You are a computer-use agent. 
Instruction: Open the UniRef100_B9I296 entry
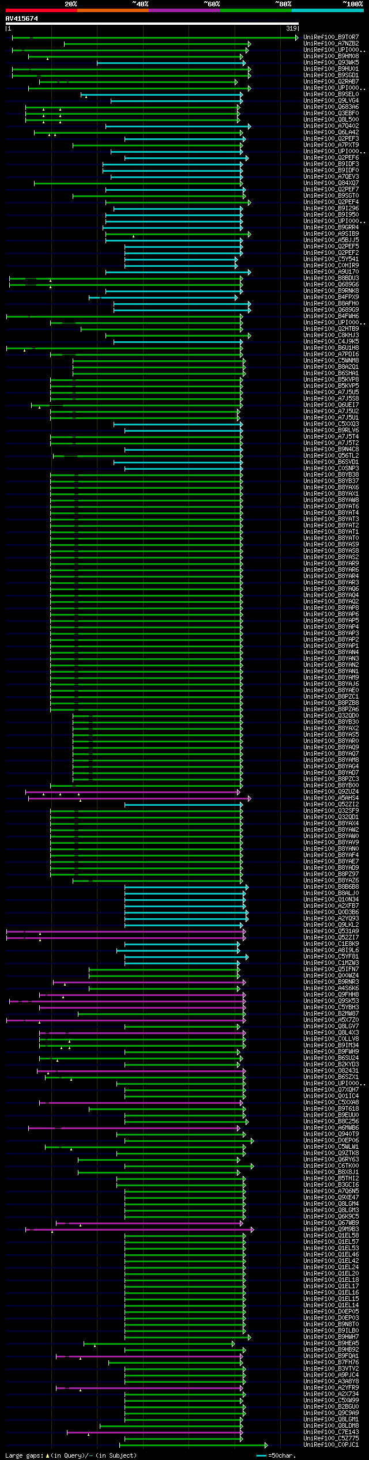(331, 209)
